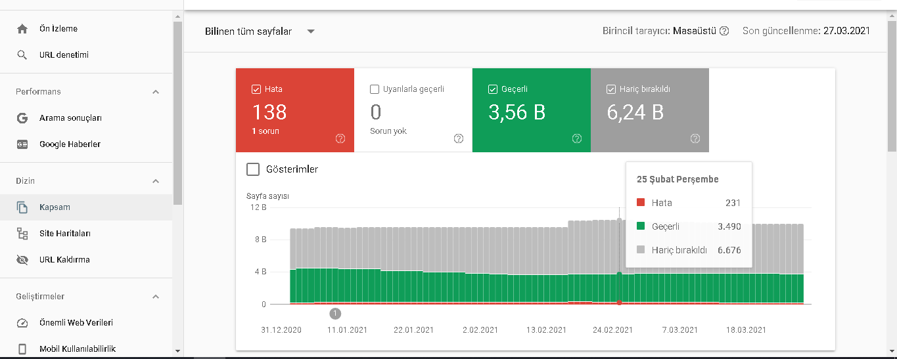Click the Google Haberler news icon

[22, 144]
